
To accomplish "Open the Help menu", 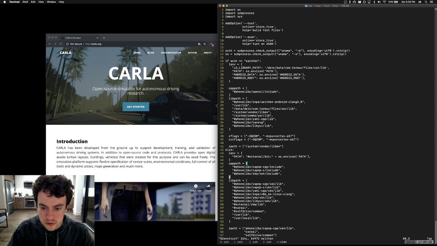I will click(61, 2).
